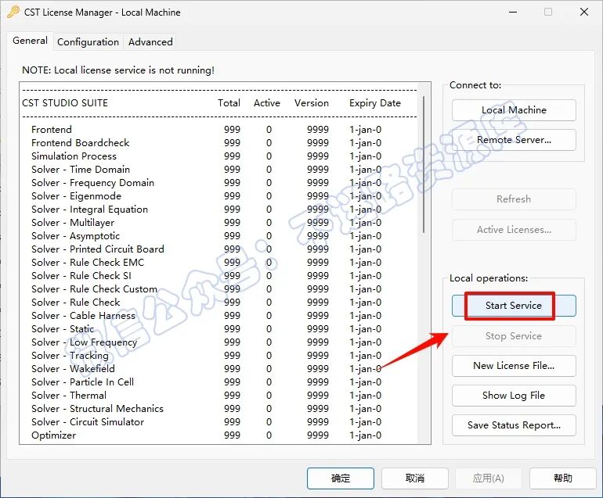Screen dimensions: 603x498
Task: Click Solver - Asymptotic row
Action: (219, 236)
